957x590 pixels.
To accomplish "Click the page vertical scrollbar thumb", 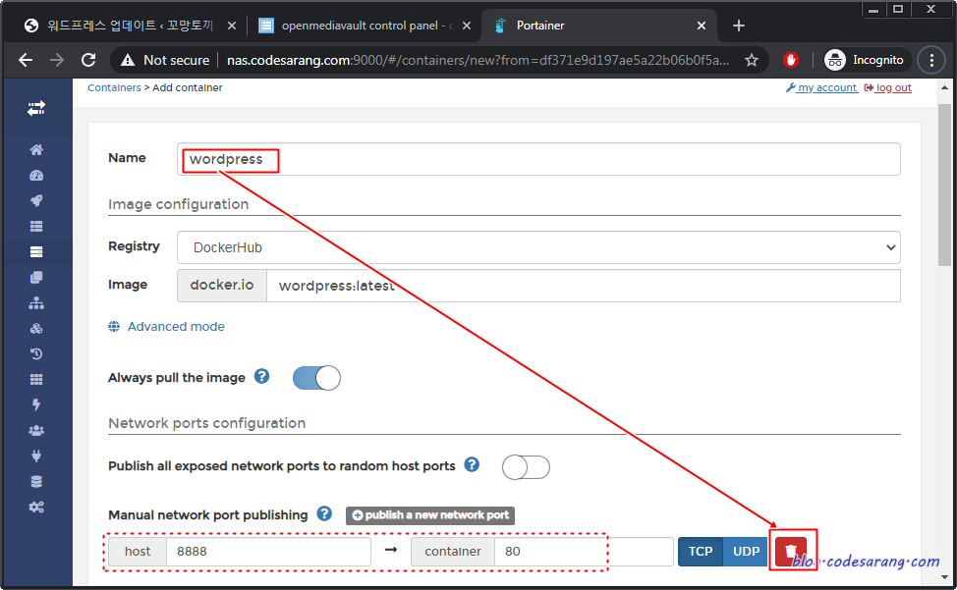I will (945, 185).
